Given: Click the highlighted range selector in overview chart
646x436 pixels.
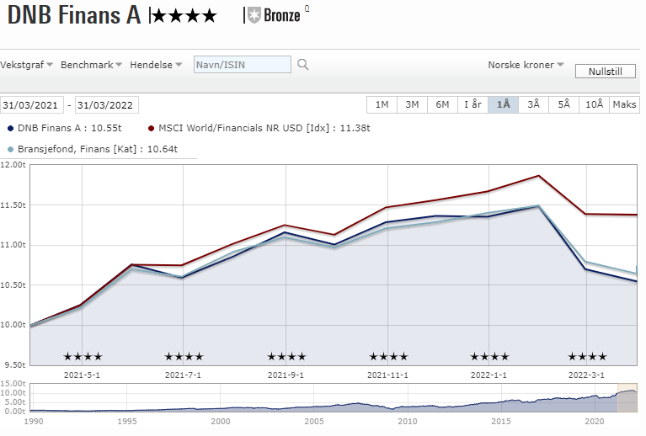Looking at the screenshot, I should click(x=627, y=397).
